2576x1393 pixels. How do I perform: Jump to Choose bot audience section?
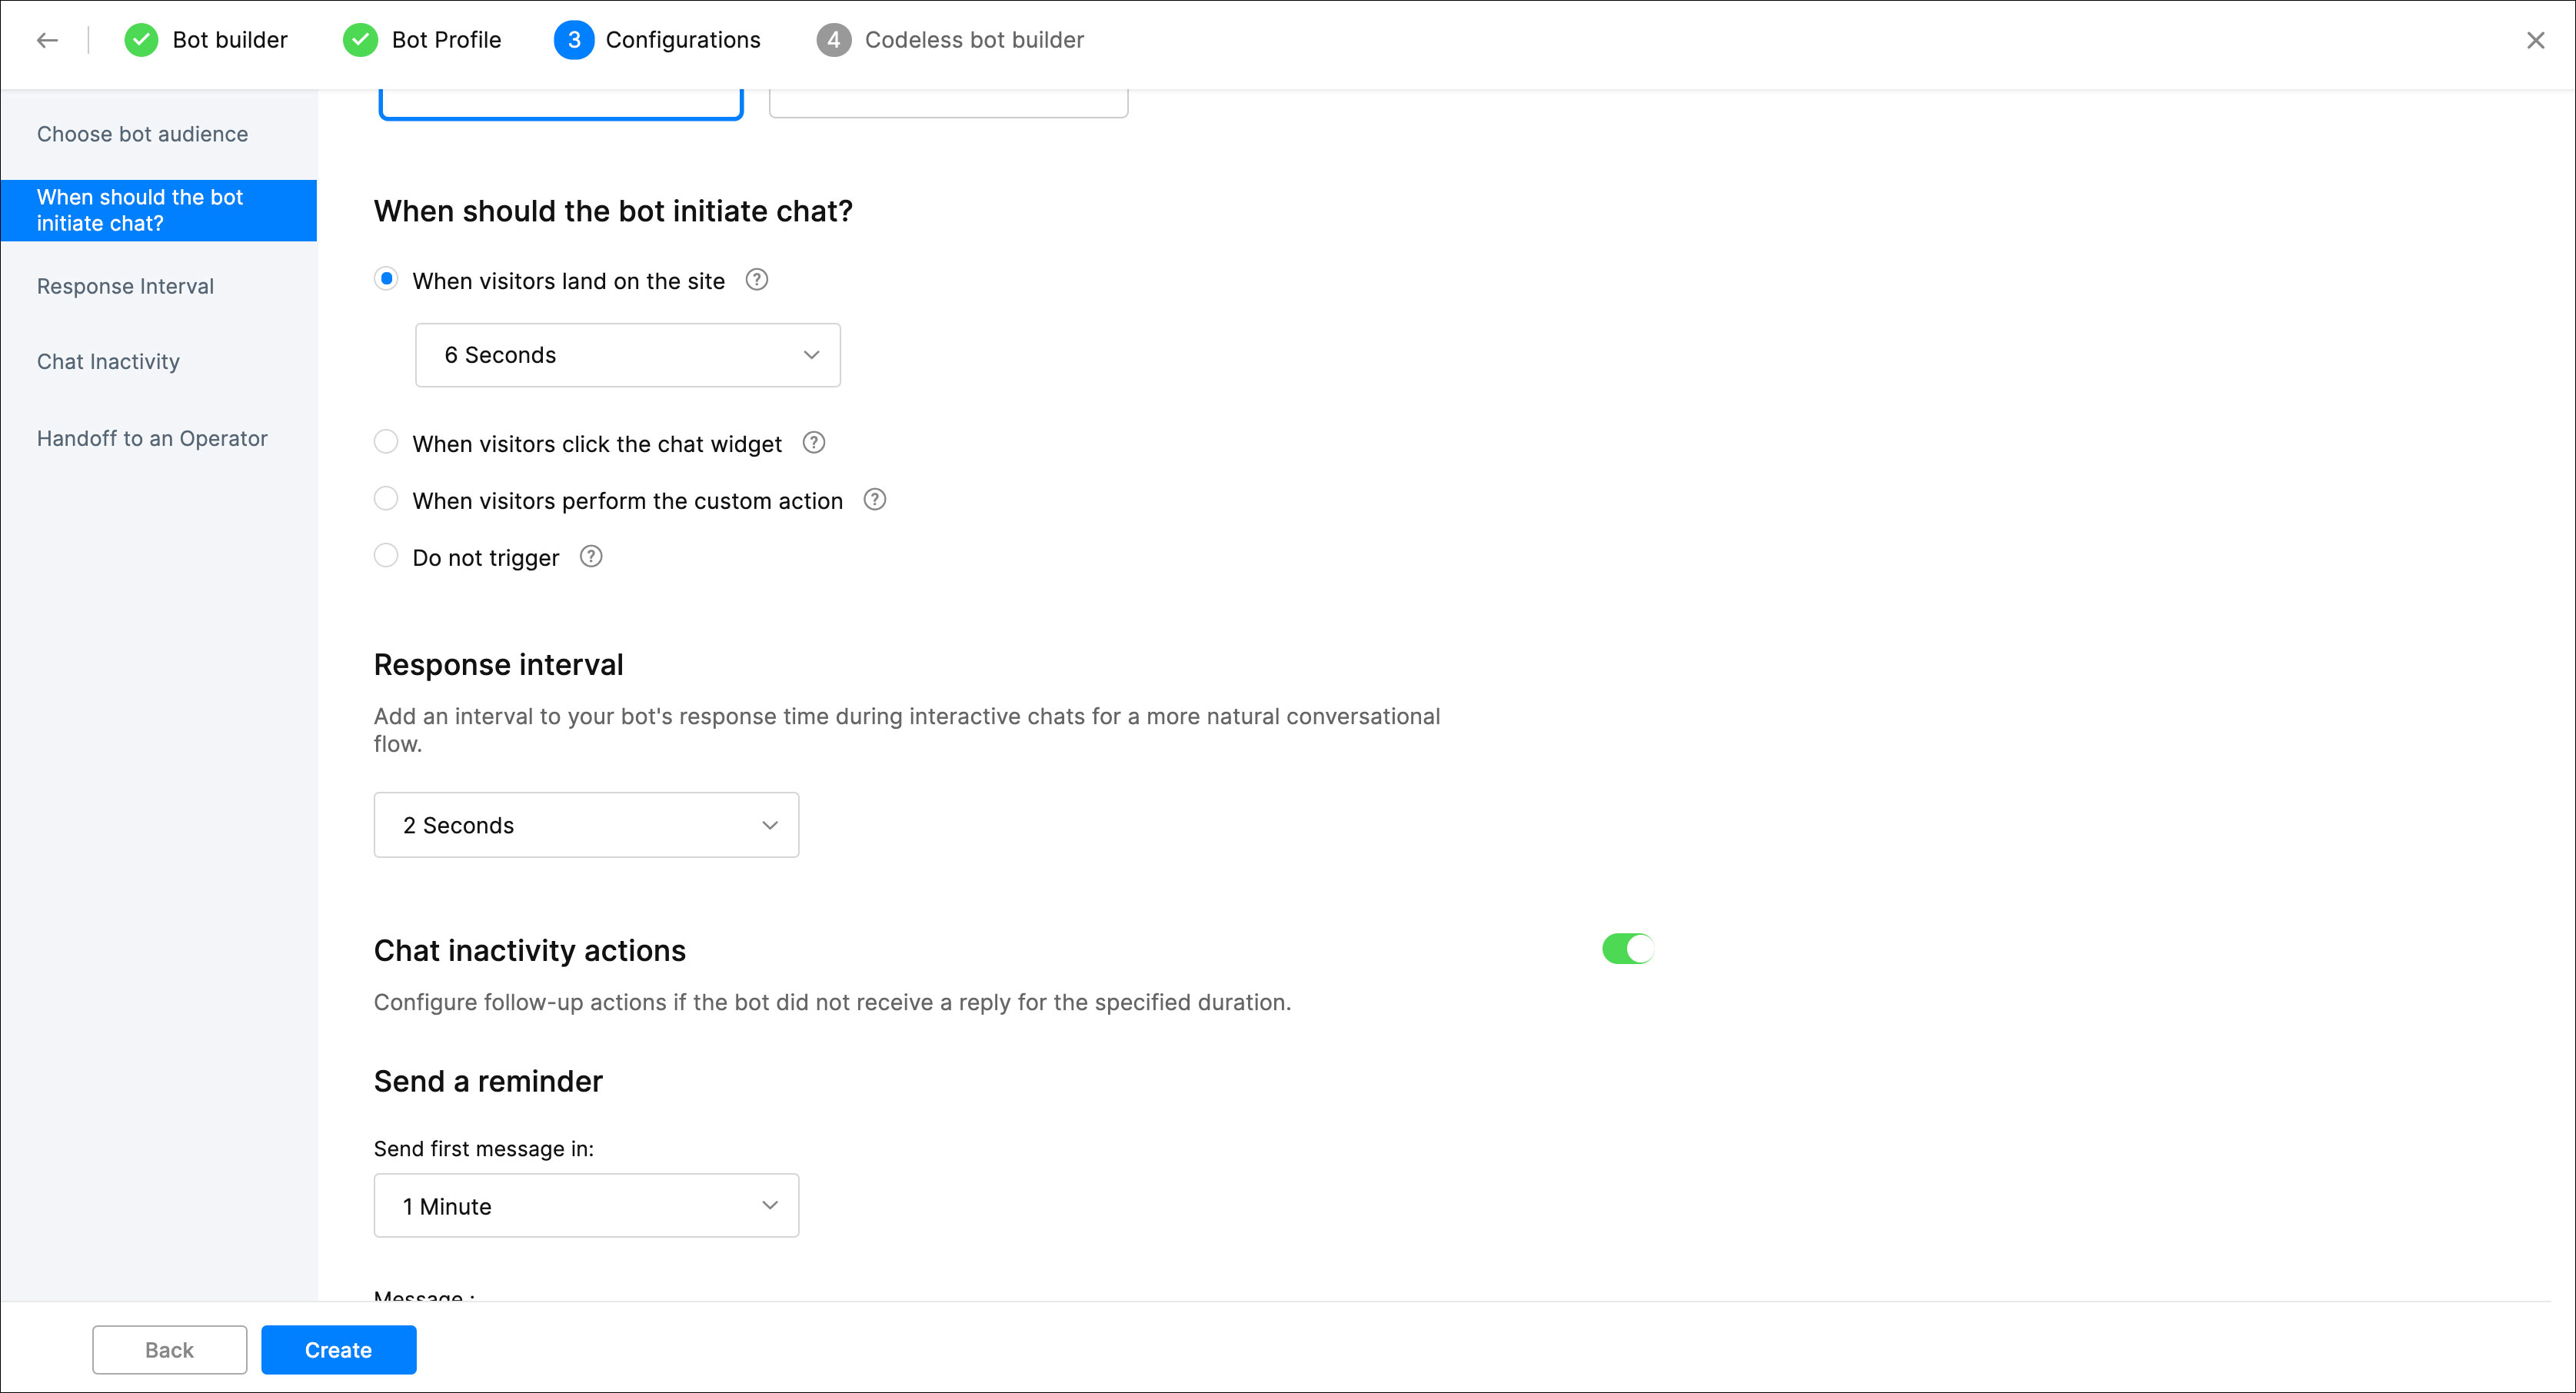143,134
